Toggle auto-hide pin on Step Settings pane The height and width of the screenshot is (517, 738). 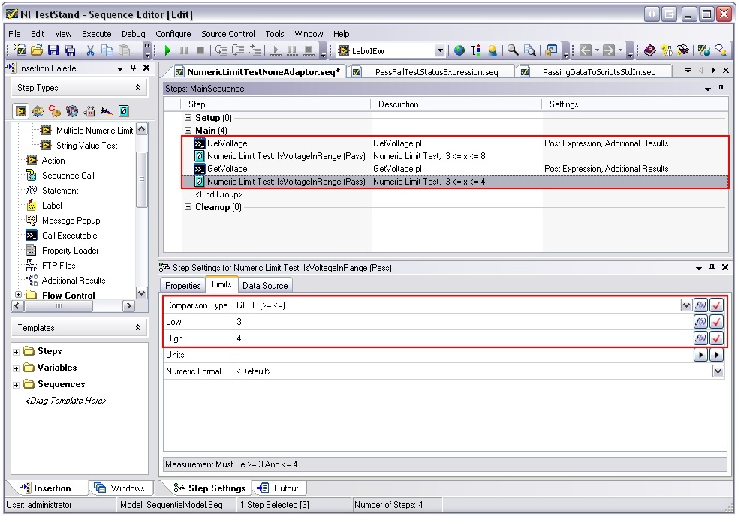712,268
